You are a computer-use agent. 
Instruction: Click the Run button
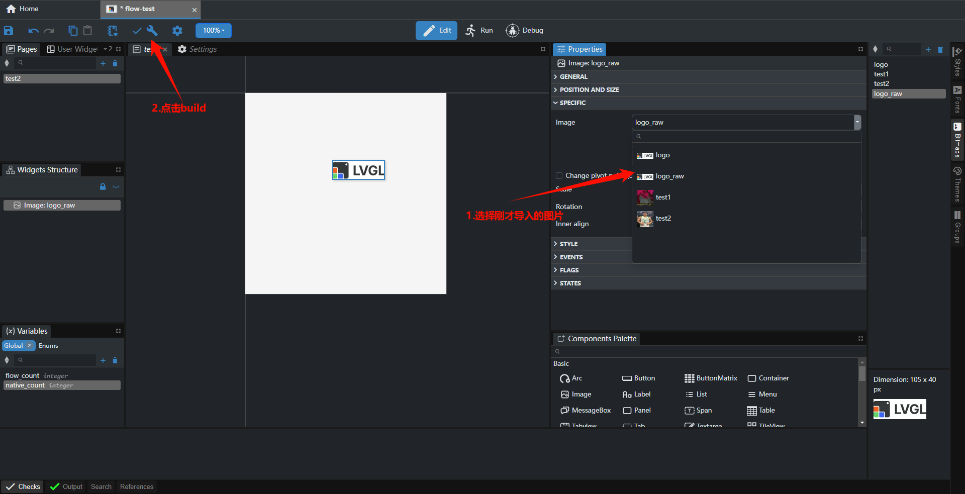[x=479, y=31]
